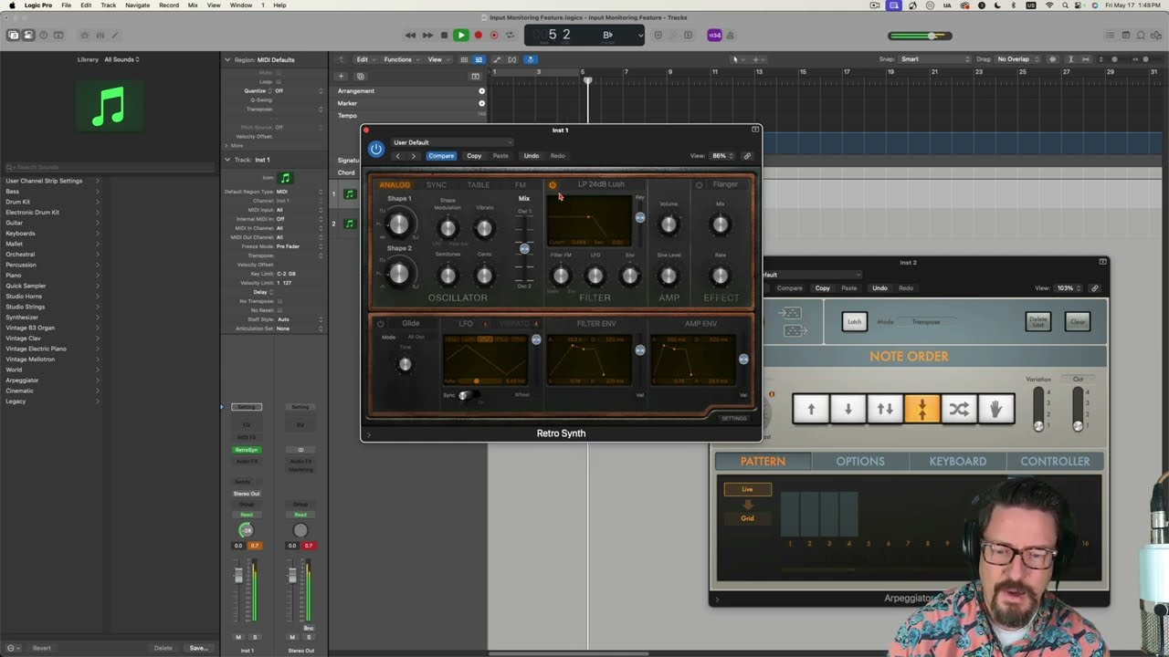Viewport: 1169px width, 657px height.
Task: Click the Delete Last button
Action: pyautogui.click(x=1038, y=321)
